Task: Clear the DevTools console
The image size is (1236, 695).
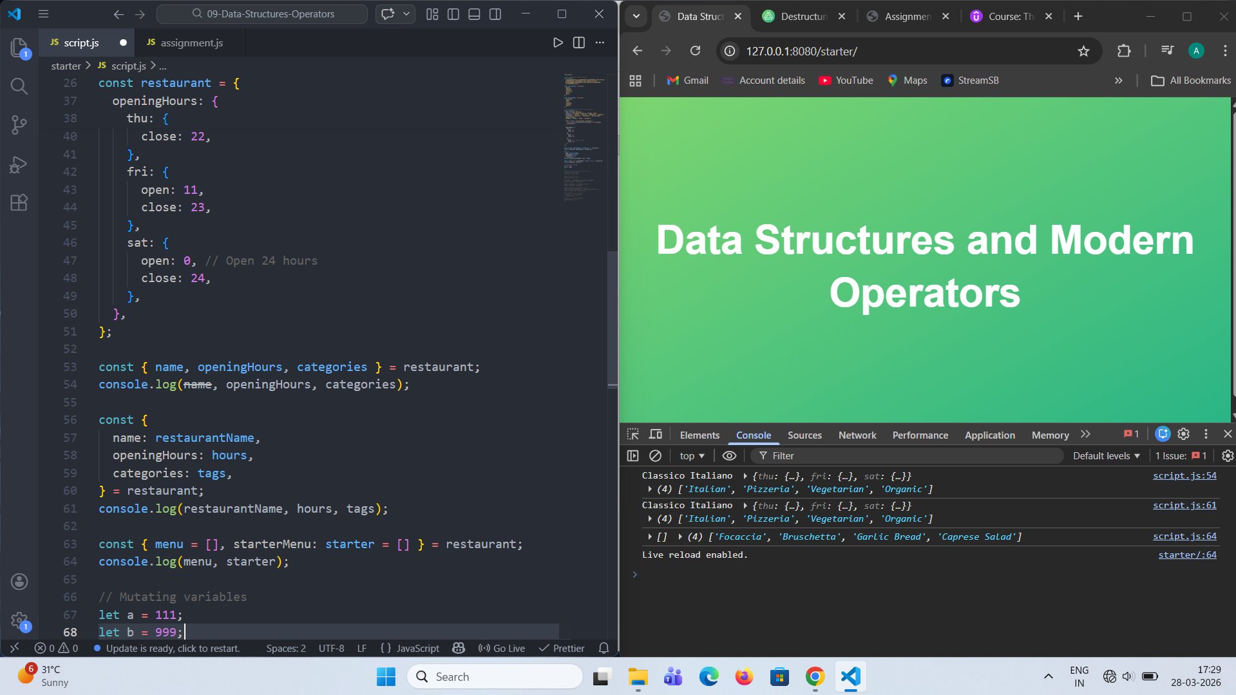Action: pyautogui.click(x=655, y=455)
